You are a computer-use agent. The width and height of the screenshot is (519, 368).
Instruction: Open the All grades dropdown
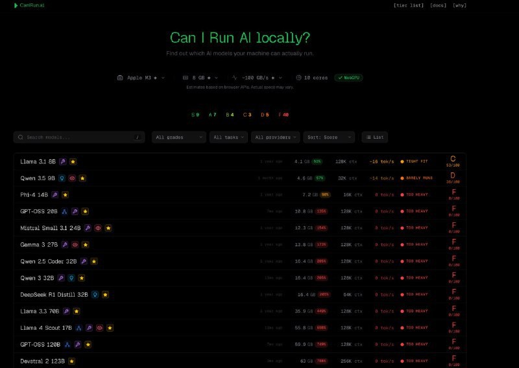click(x=179, y=137)
